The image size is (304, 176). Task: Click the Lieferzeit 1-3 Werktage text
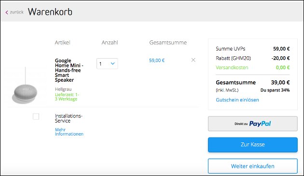point(67,97)
